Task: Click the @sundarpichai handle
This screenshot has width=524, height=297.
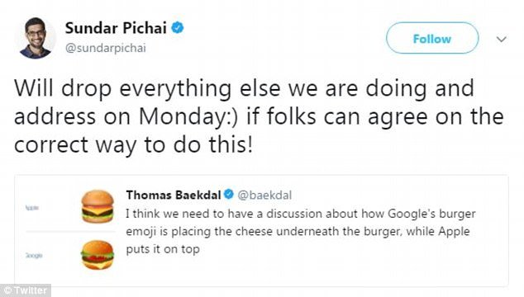Action: 106,48
